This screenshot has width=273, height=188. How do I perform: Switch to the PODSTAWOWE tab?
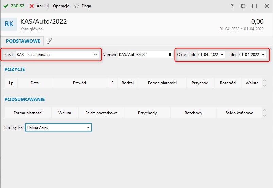(23, 41)
